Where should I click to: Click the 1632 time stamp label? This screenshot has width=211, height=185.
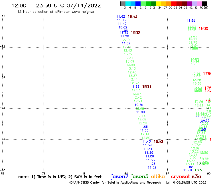[136, 33]
